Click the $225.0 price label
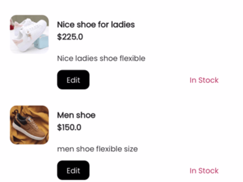This screenshot has width=243, height=182. tap(70, 37)
